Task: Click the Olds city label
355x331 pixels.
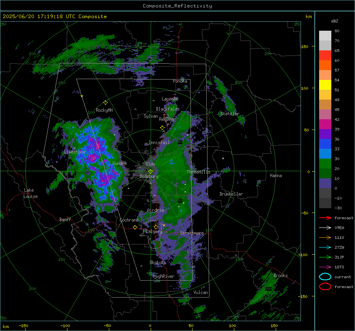Action: (150, 164)
